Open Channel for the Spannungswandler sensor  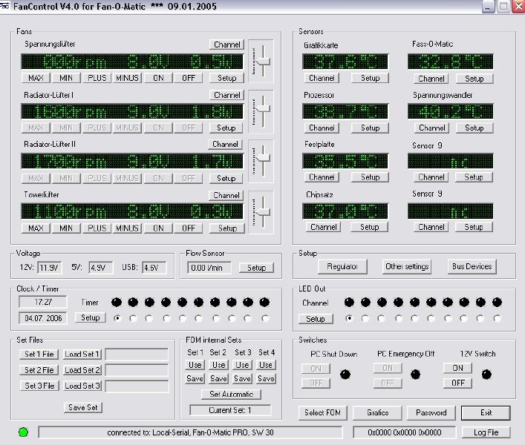click(432, 128)
